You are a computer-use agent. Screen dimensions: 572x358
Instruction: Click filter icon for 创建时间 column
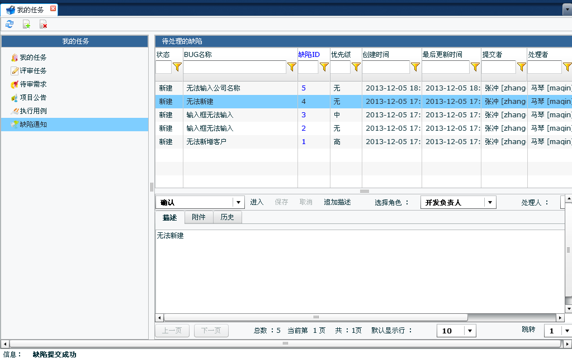(415, 67)
